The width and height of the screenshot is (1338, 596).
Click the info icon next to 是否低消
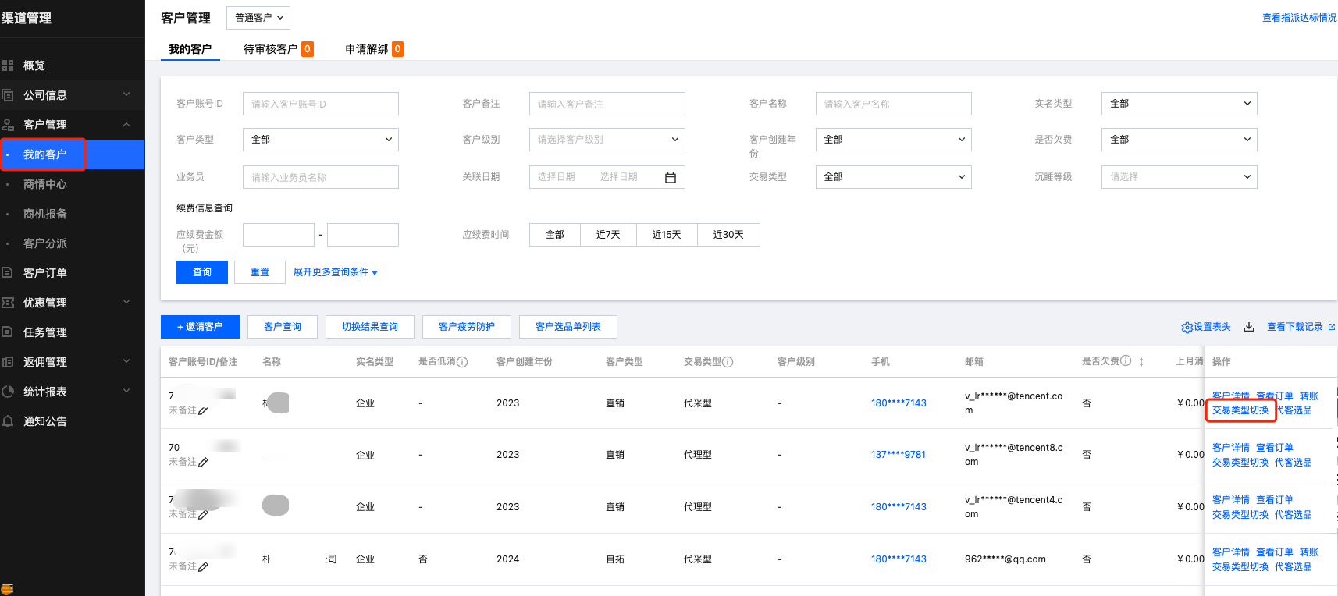tap(462, 362)
